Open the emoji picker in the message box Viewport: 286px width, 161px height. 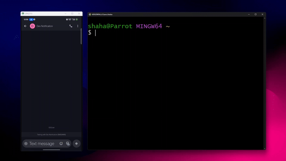click(x=61, y=143)
